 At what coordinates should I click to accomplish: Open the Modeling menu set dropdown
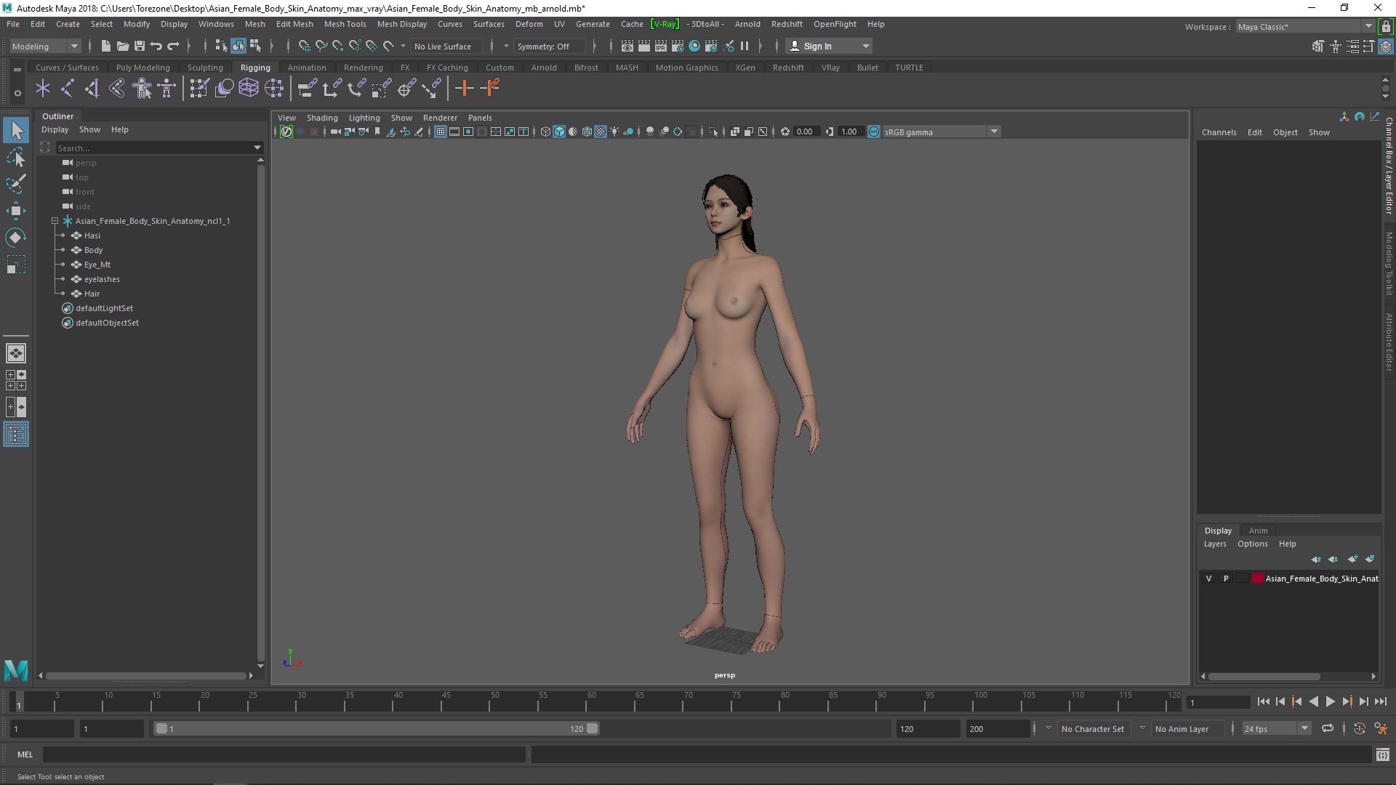45,46
